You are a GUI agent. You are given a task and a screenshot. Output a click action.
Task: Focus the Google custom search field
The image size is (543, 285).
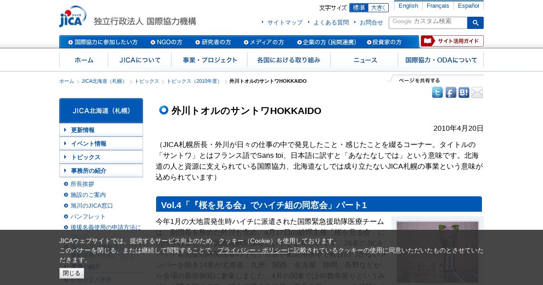pyautogui.click(x=428, y=23)
